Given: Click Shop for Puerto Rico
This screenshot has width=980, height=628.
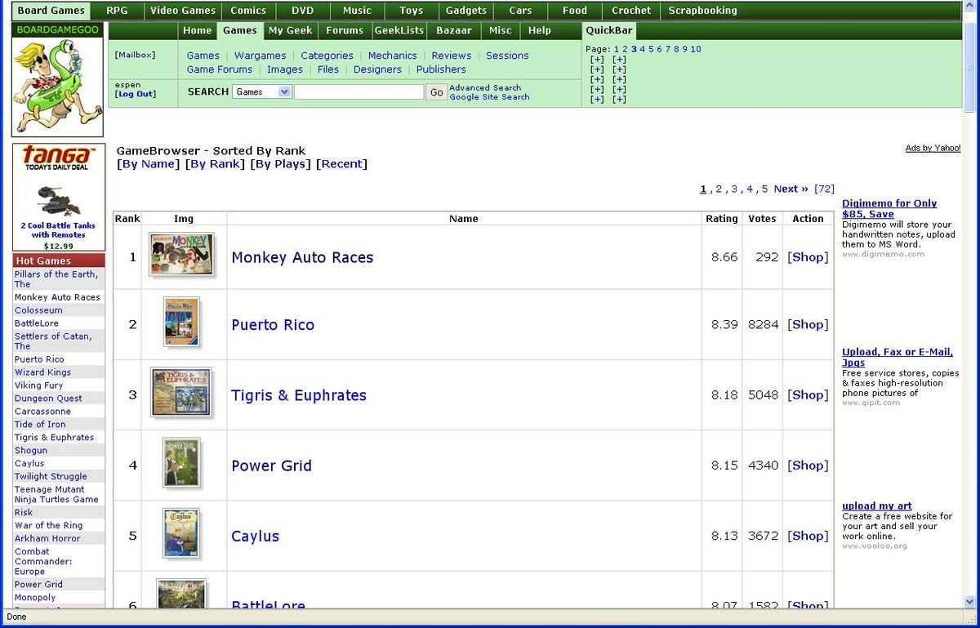Looking at the screenshot, I should (x=808, y=324).
